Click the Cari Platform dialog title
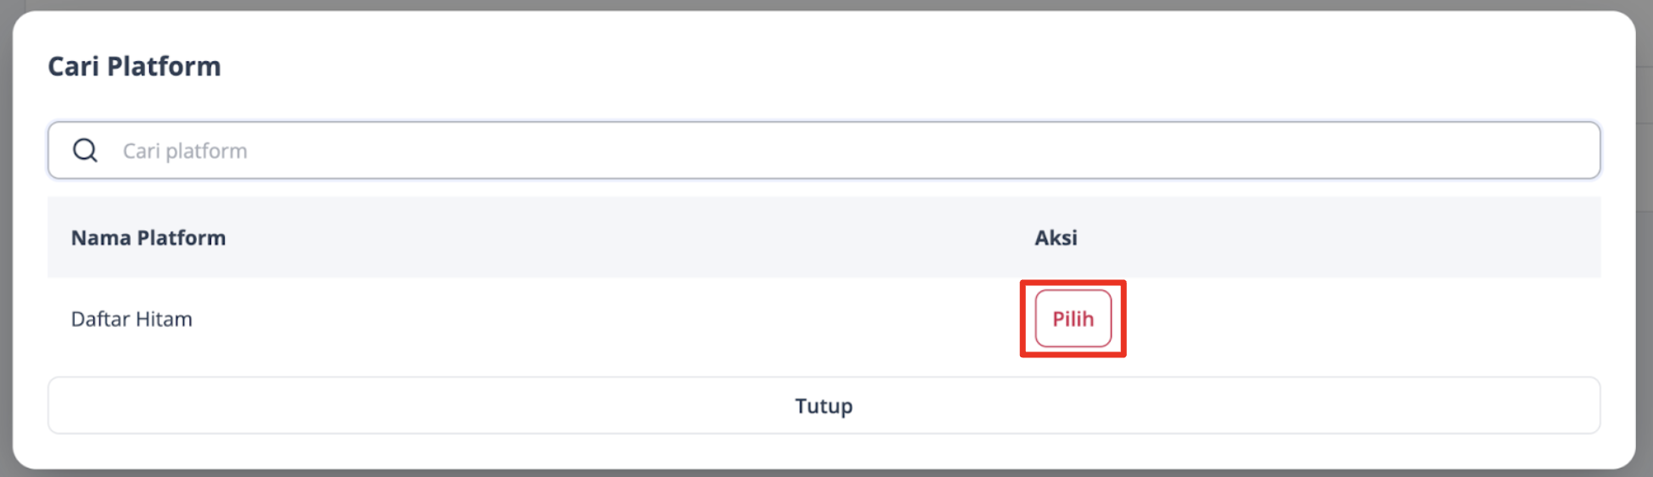1653x477 pixels. 134,66
